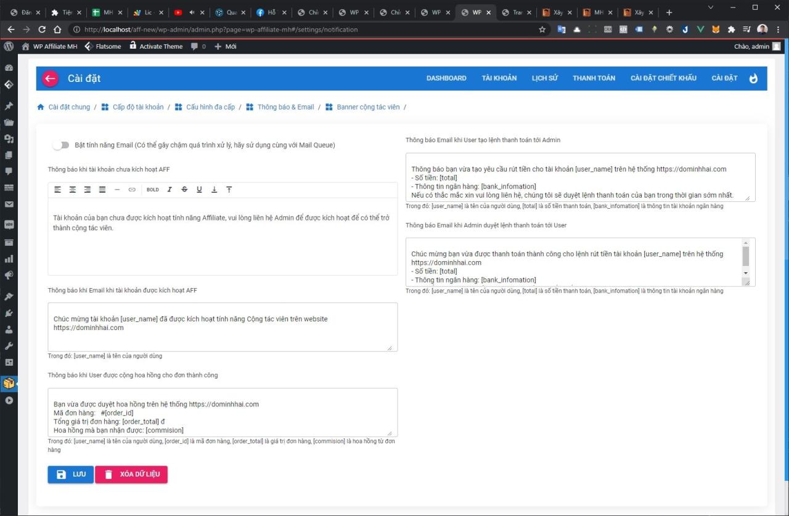The width and height of the screenshot is (789, 516).
Task: Toggle bold formatting in the notification editor
Action: [x=152, y=189]
